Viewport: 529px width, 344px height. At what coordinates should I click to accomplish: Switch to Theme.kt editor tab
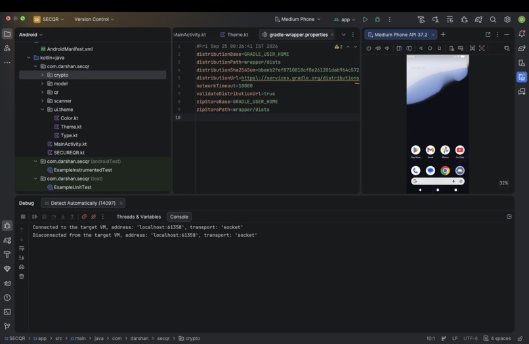pos(234,34)
